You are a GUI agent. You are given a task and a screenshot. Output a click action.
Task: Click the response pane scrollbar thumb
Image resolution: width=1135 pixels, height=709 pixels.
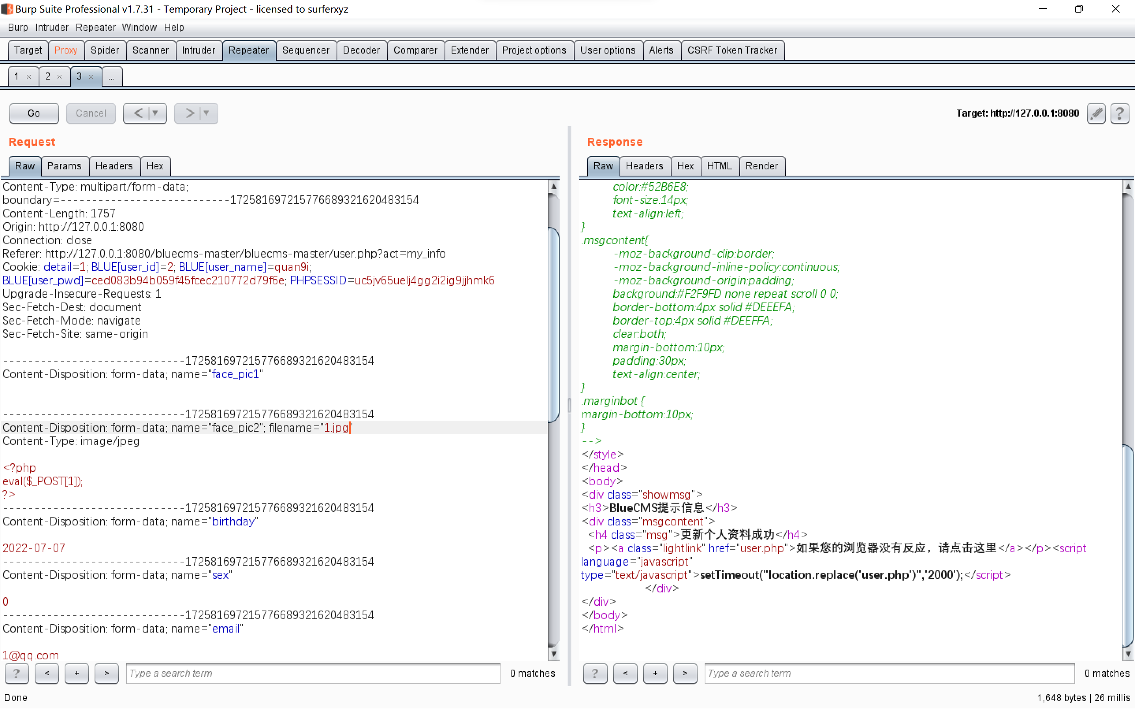point(1128,546)
